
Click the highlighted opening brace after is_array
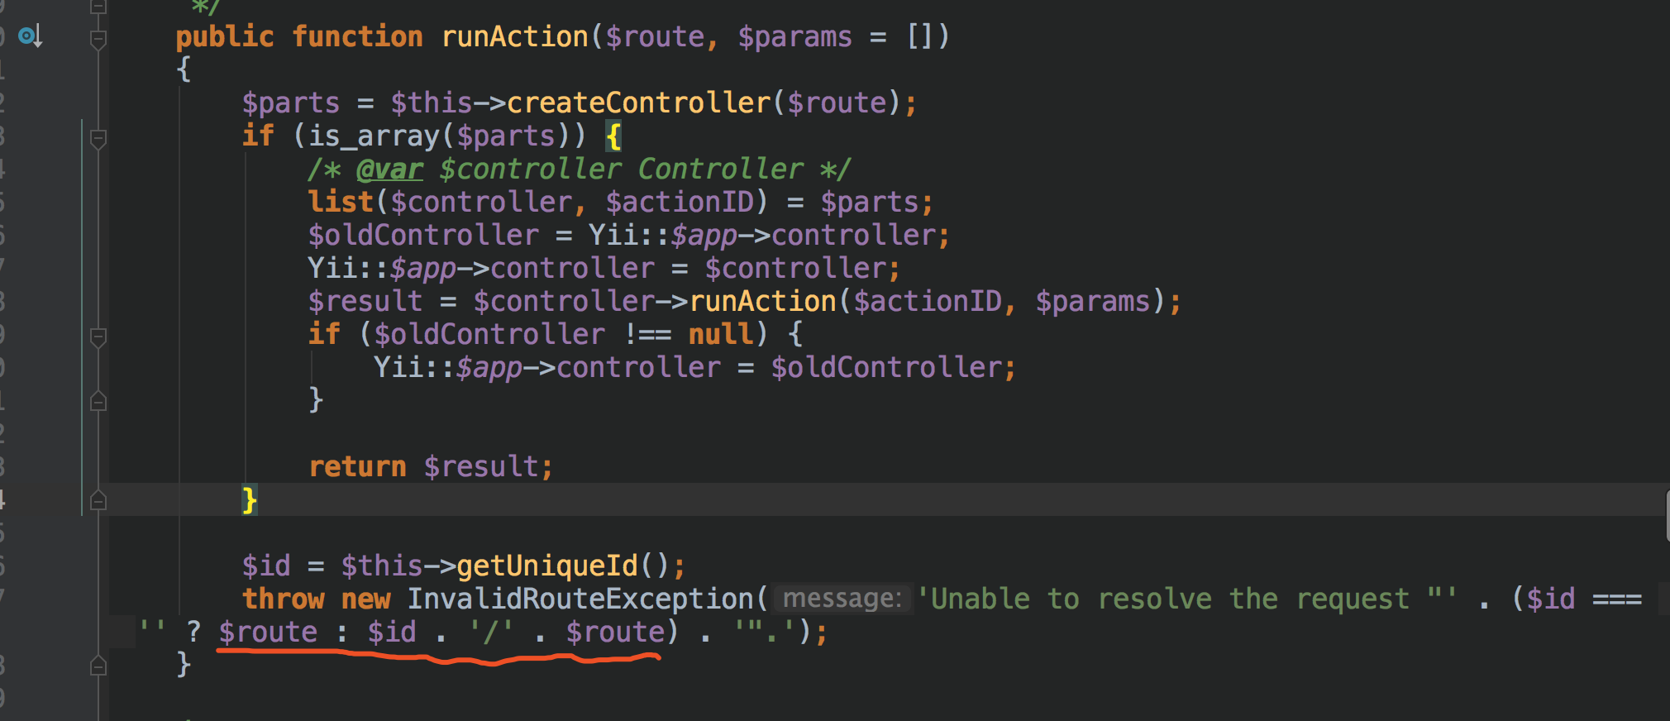(613, 136)
